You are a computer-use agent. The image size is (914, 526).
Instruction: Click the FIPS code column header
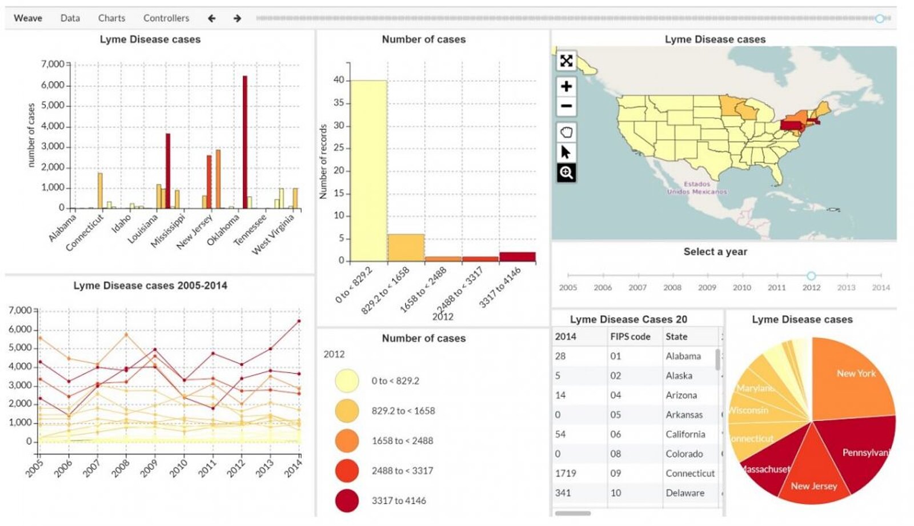coord(630,336)
